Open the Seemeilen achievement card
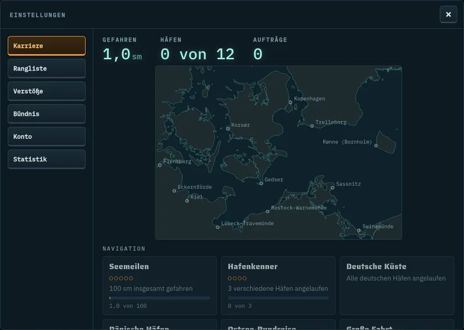Screen dimensions: 464x330 pyautogui.click(x=160, y=286)
